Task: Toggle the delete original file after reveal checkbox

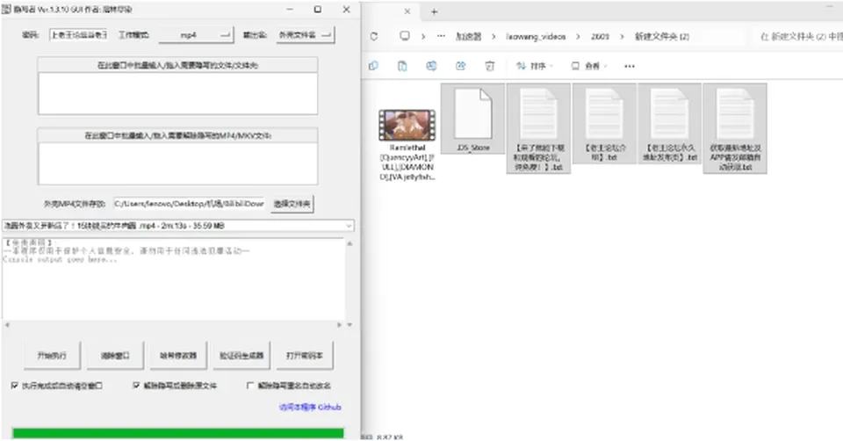Action: click(x=137, y=386)
